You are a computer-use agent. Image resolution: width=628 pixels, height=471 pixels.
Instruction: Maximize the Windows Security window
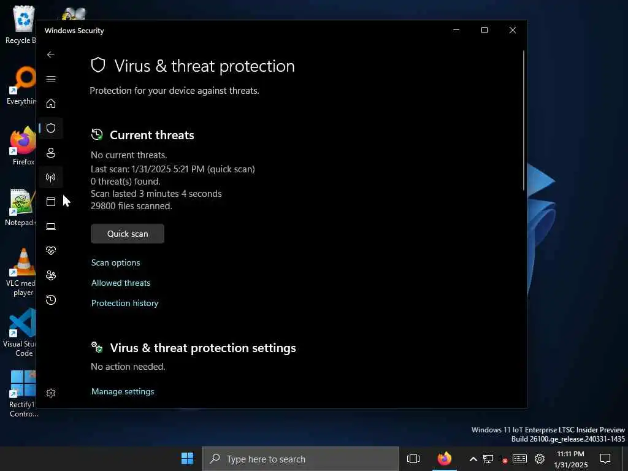(x=484, y=30)
